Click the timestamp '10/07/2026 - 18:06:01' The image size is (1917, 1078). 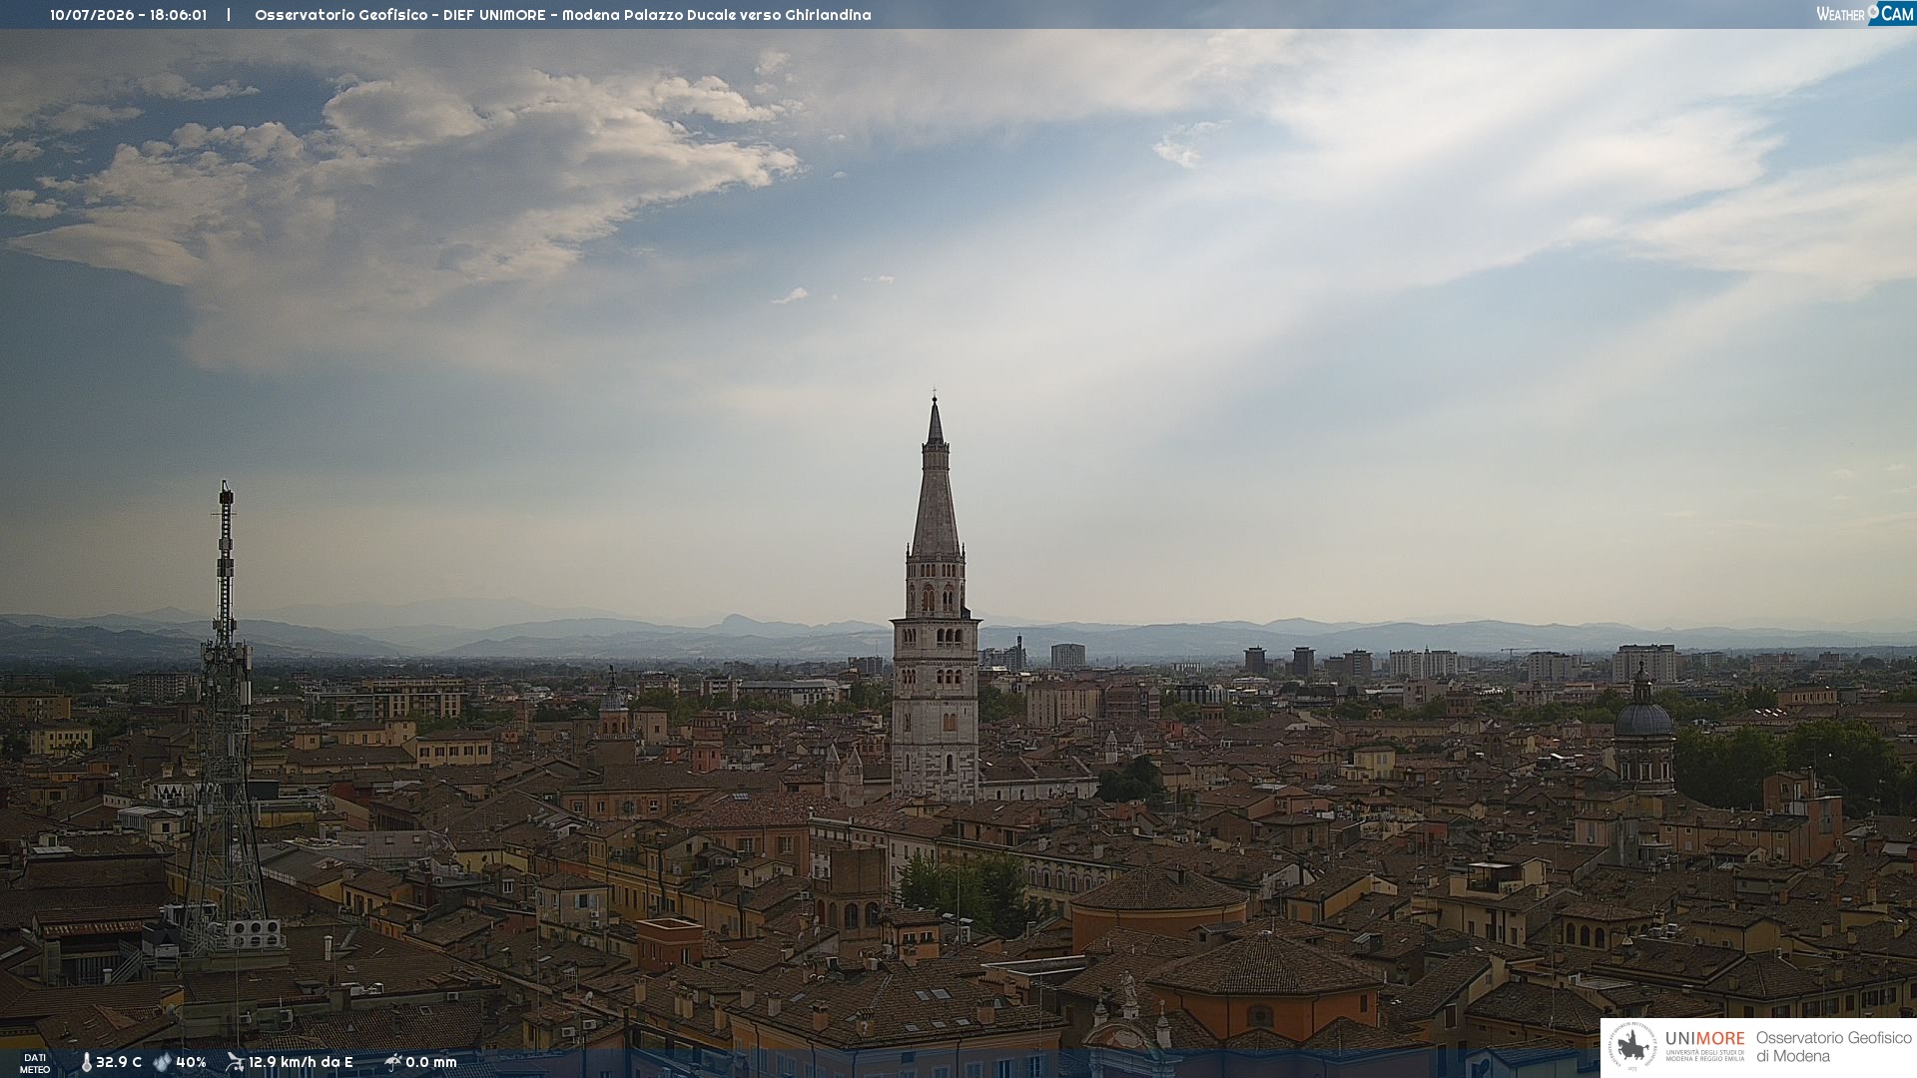pyautogui.click(x=129, y=15)
